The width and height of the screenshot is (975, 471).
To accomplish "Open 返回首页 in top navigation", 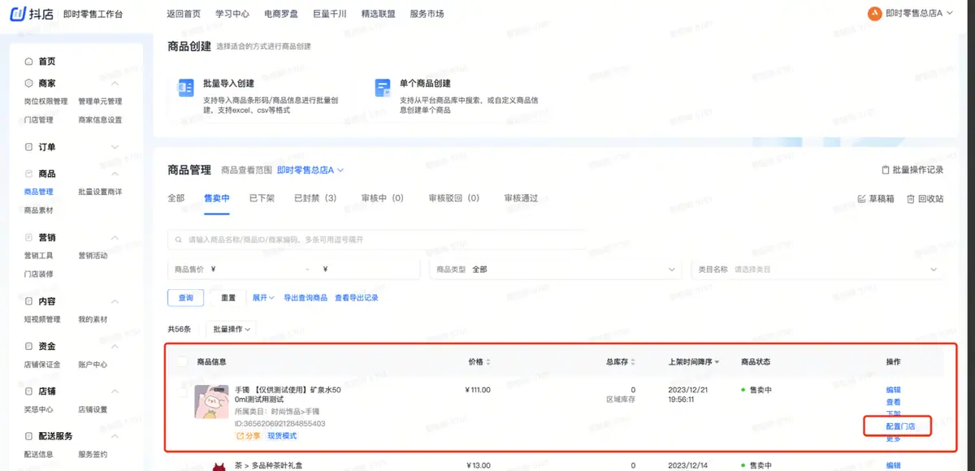I will [183, 14].
